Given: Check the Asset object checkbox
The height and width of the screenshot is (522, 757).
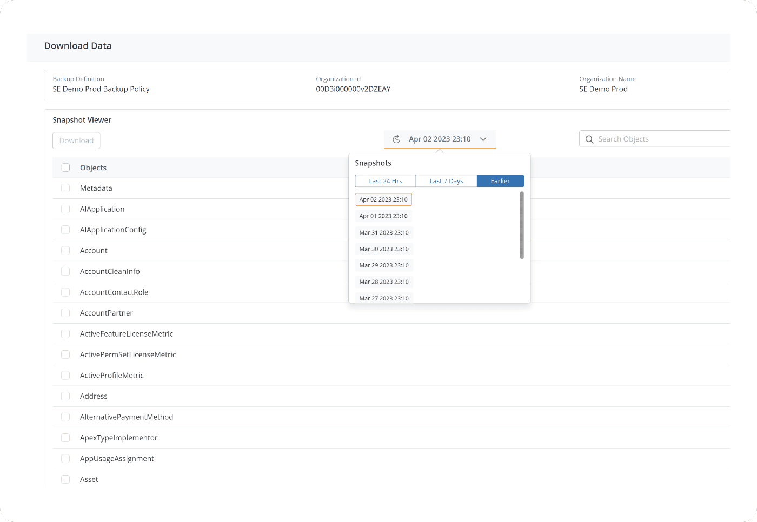Looking at the screenshot, I should [65, 479].
